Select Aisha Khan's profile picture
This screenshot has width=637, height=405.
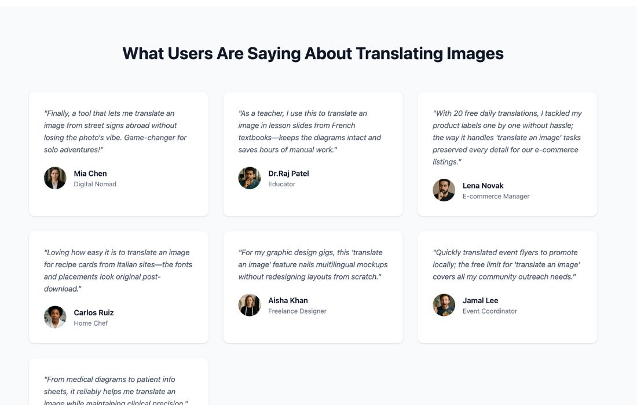250,305
